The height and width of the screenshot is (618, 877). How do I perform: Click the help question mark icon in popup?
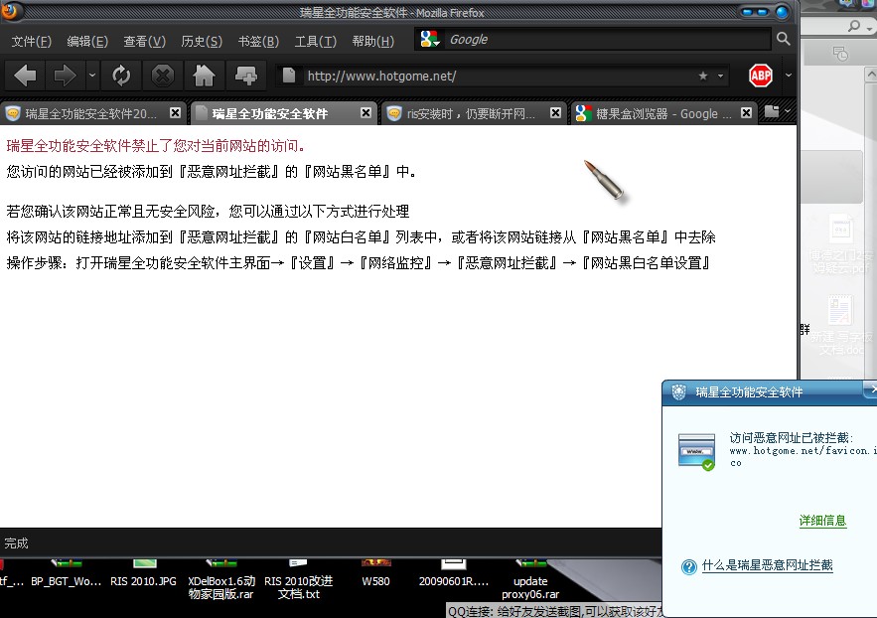point(688,567)
